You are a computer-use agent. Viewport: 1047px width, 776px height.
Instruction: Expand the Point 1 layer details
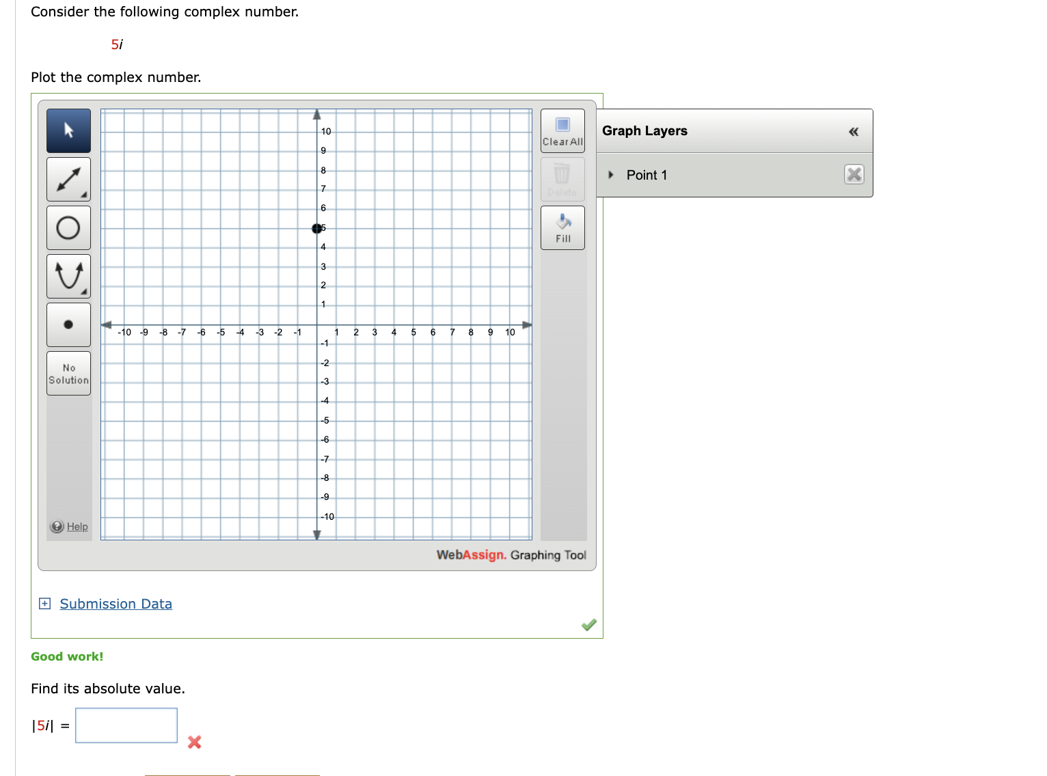click(x=611, y=175)
